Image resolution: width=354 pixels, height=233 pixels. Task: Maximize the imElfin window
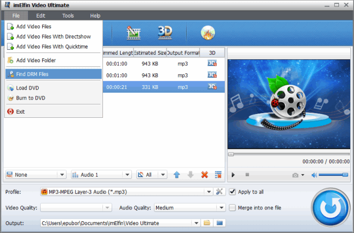[336, 5]
